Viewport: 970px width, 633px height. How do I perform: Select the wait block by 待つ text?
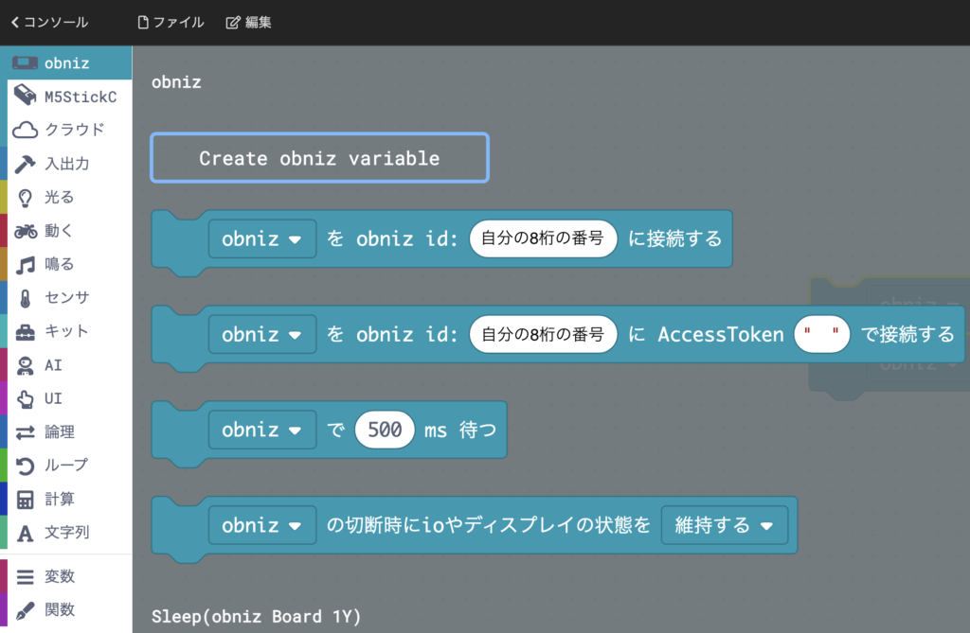477,430
